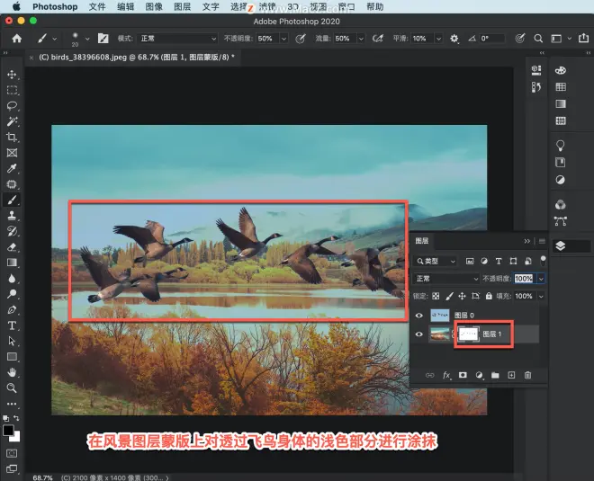Select the Eraser tool

(12, 247)
